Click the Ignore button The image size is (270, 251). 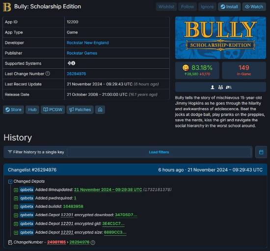coord(207,7)
